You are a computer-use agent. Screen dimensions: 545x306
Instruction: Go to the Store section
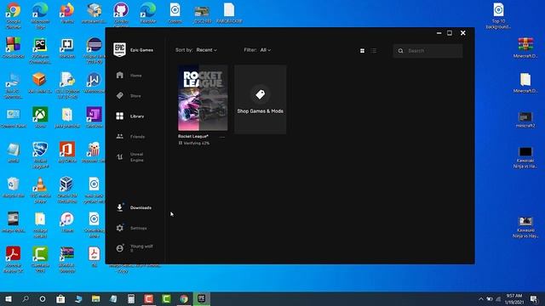(x=129, y=96)
